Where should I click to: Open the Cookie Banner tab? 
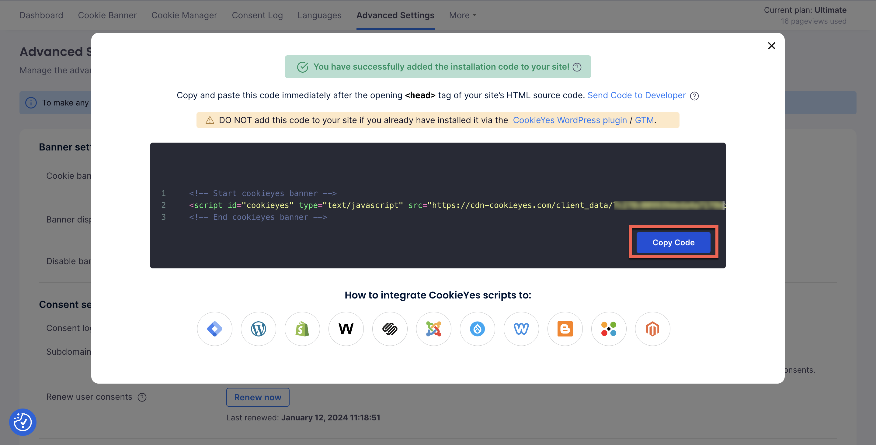pyautogui.click(x=107, y=15)
